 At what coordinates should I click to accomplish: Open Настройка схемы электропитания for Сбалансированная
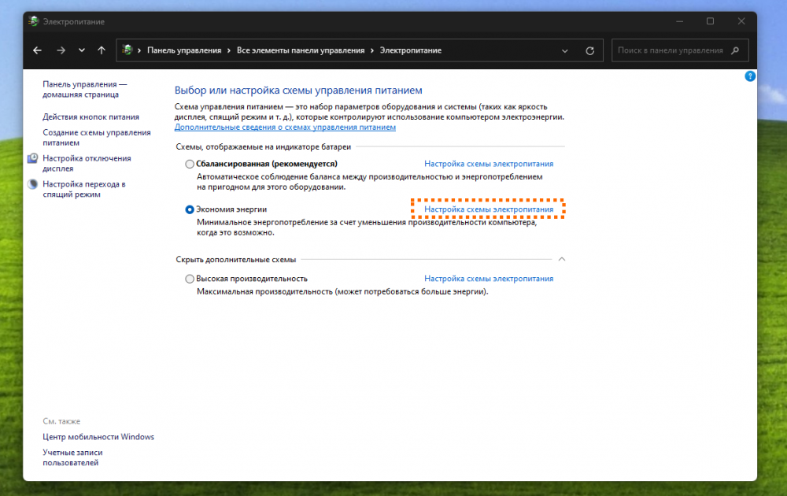(489, 164)
